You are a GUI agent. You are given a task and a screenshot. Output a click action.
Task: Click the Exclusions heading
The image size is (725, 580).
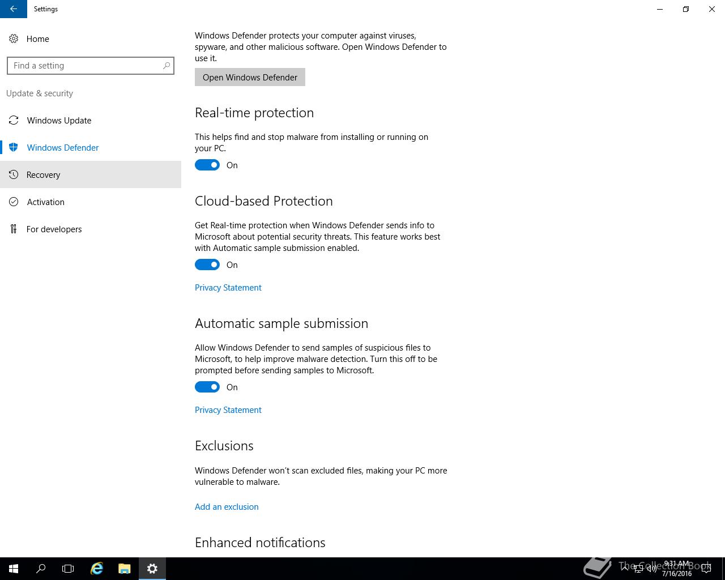224,446
